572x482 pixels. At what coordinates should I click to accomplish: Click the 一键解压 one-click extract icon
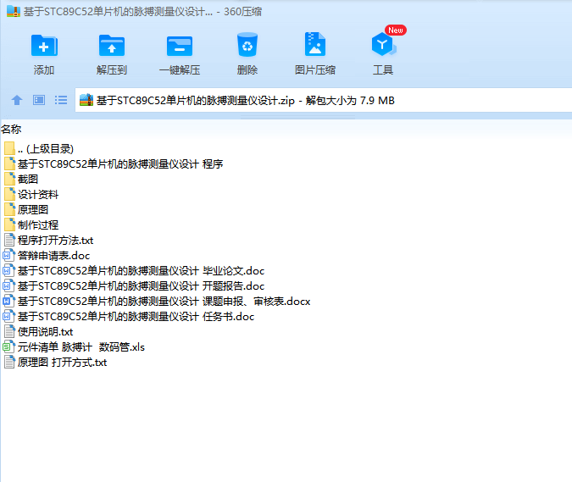pos(180,46)
